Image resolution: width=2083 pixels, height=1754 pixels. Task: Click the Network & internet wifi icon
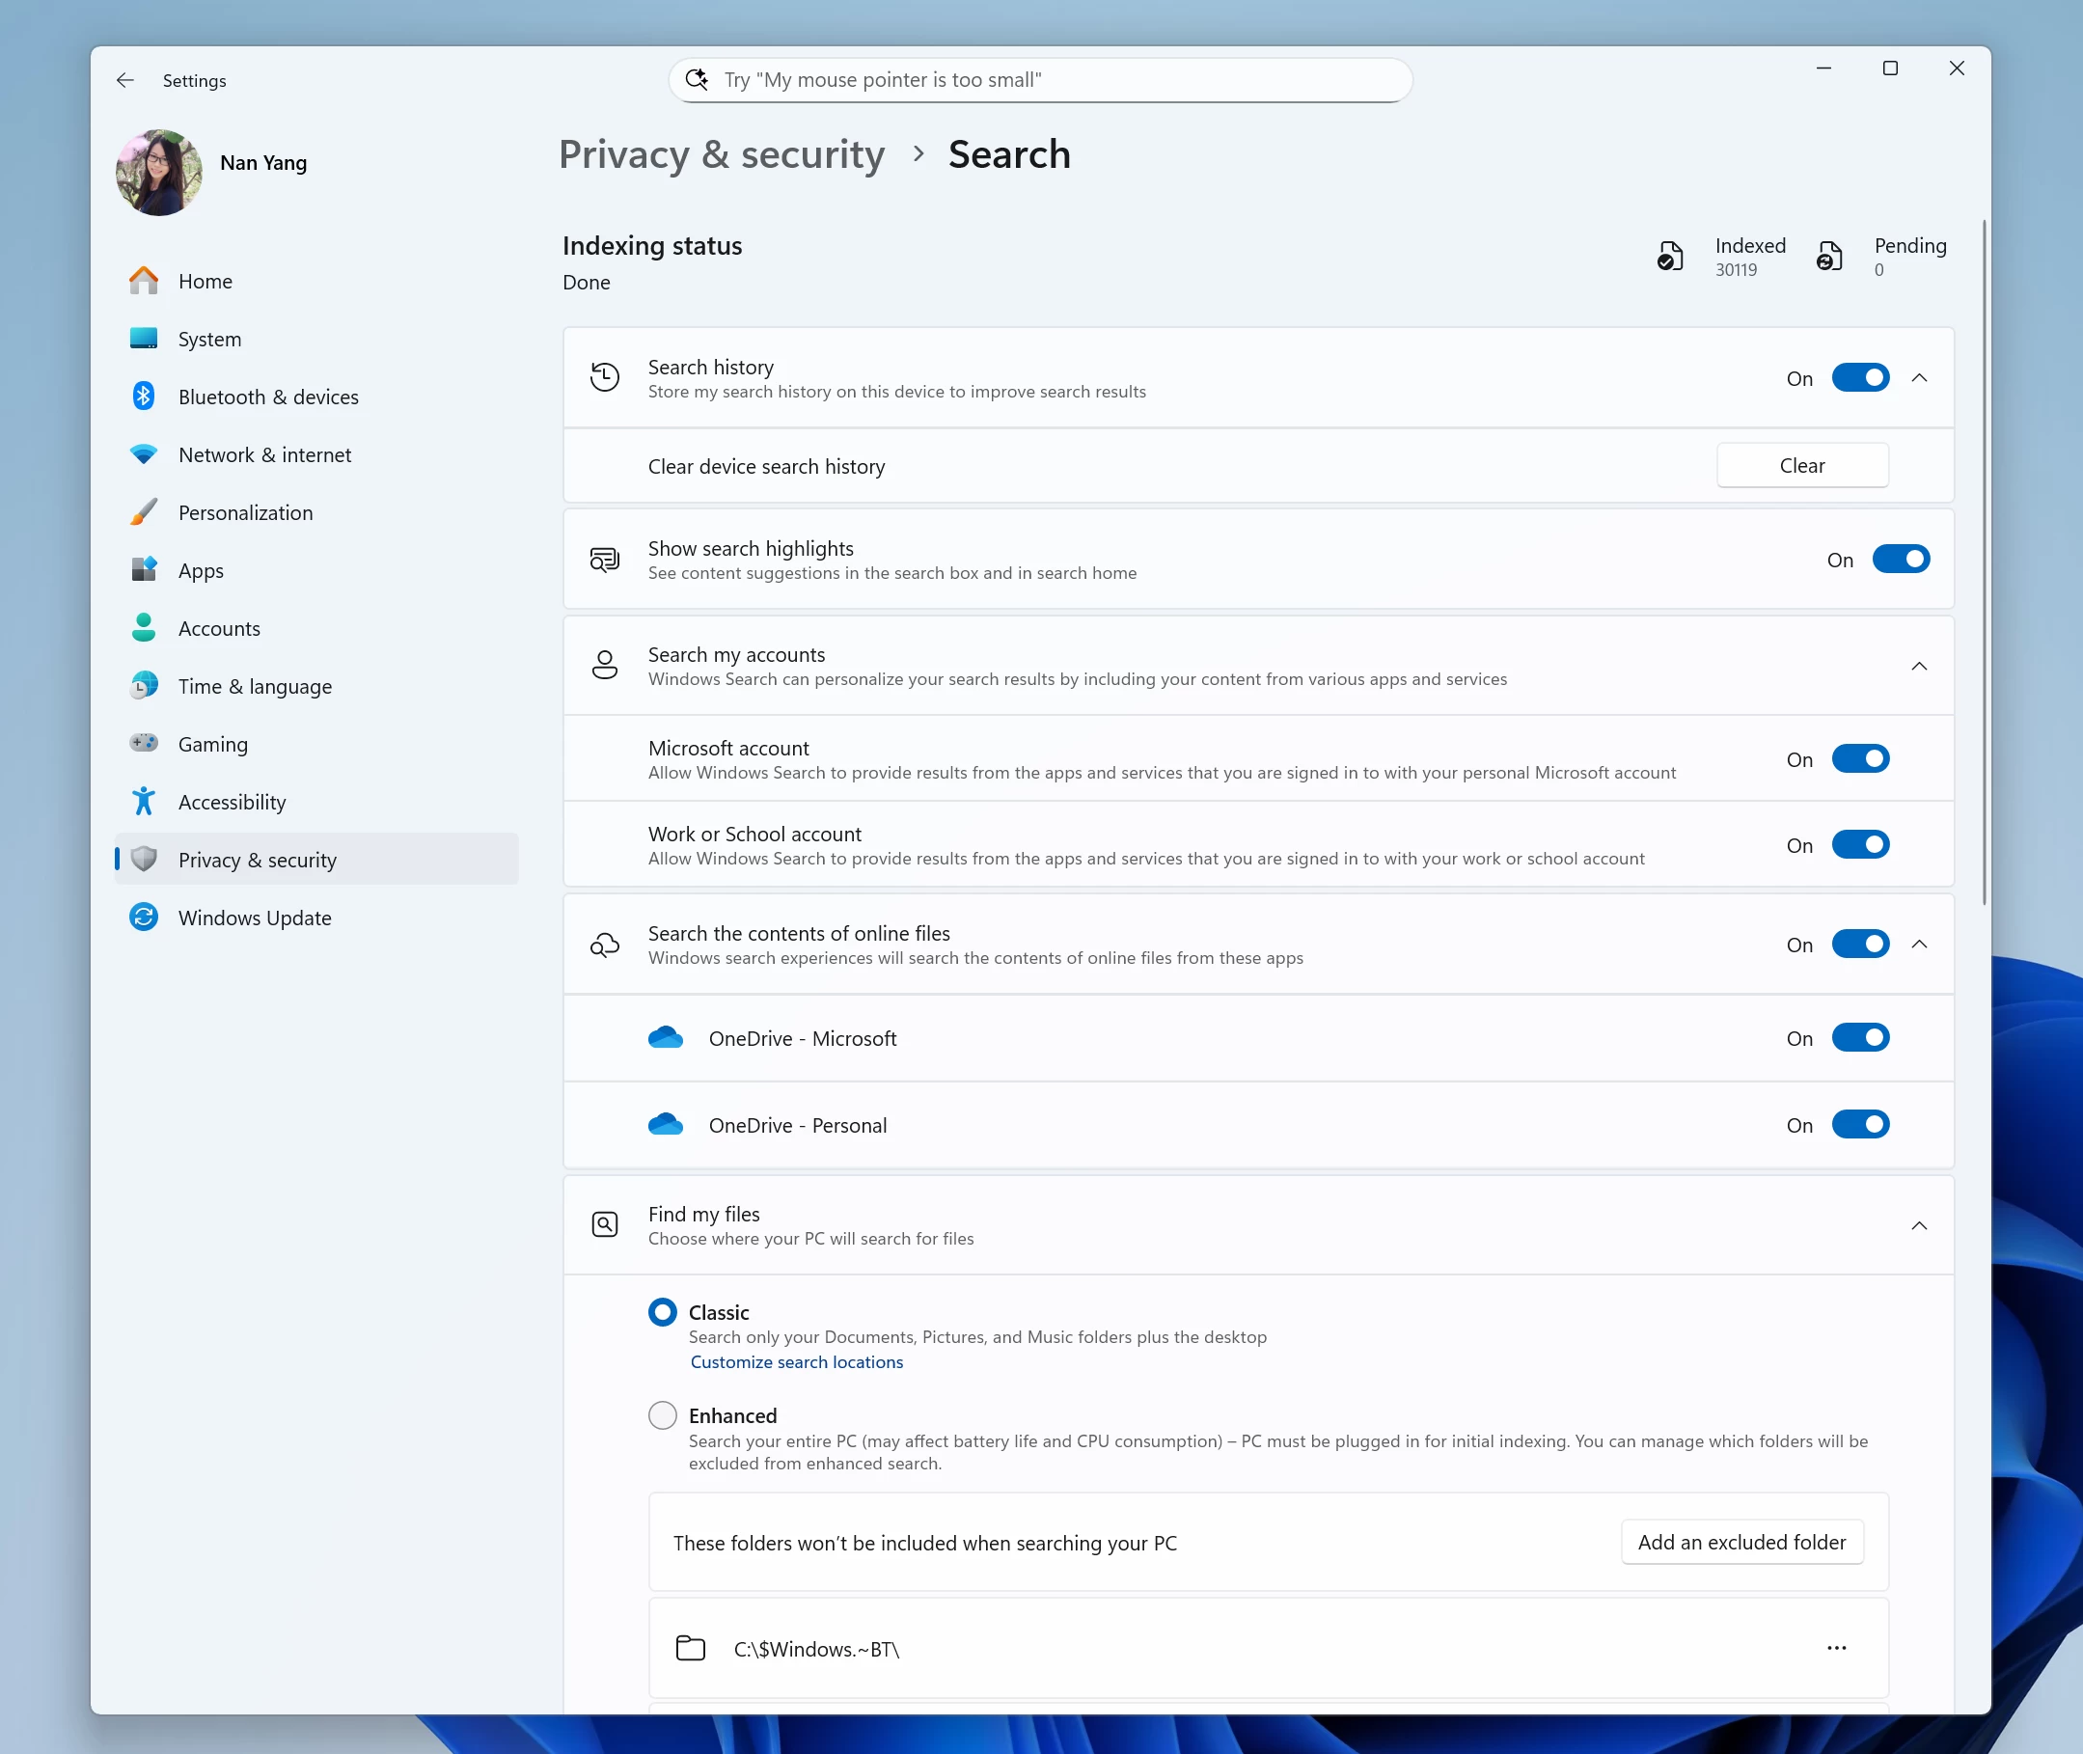tap(143, 454)
